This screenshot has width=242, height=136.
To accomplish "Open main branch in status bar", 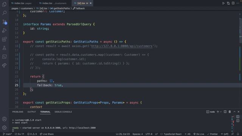I will coord(7,134).
